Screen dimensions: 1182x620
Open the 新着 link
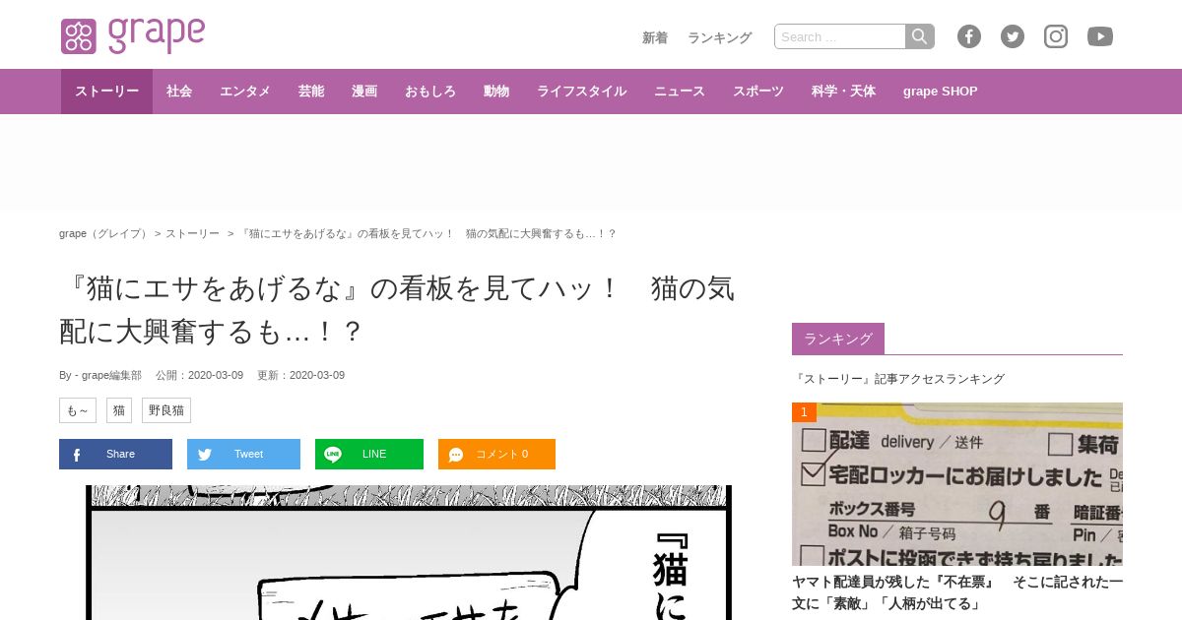point(655,37)
